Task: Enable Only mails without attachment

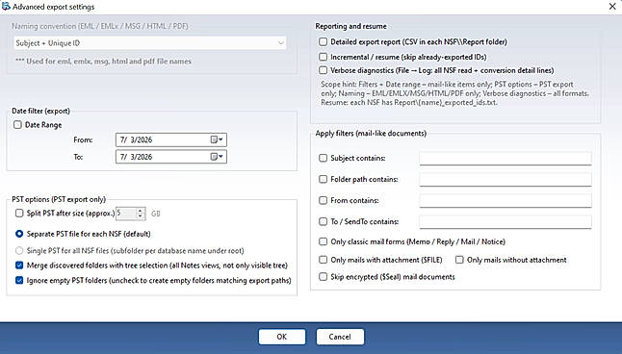Action: [459, 260]
